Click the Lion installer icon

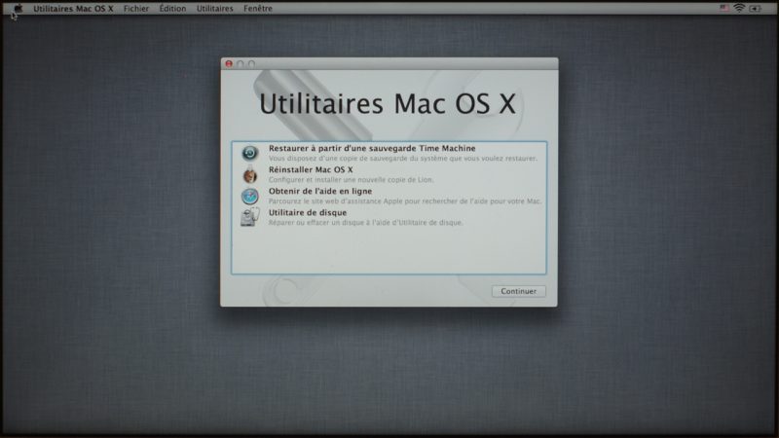tap(250, 175)
